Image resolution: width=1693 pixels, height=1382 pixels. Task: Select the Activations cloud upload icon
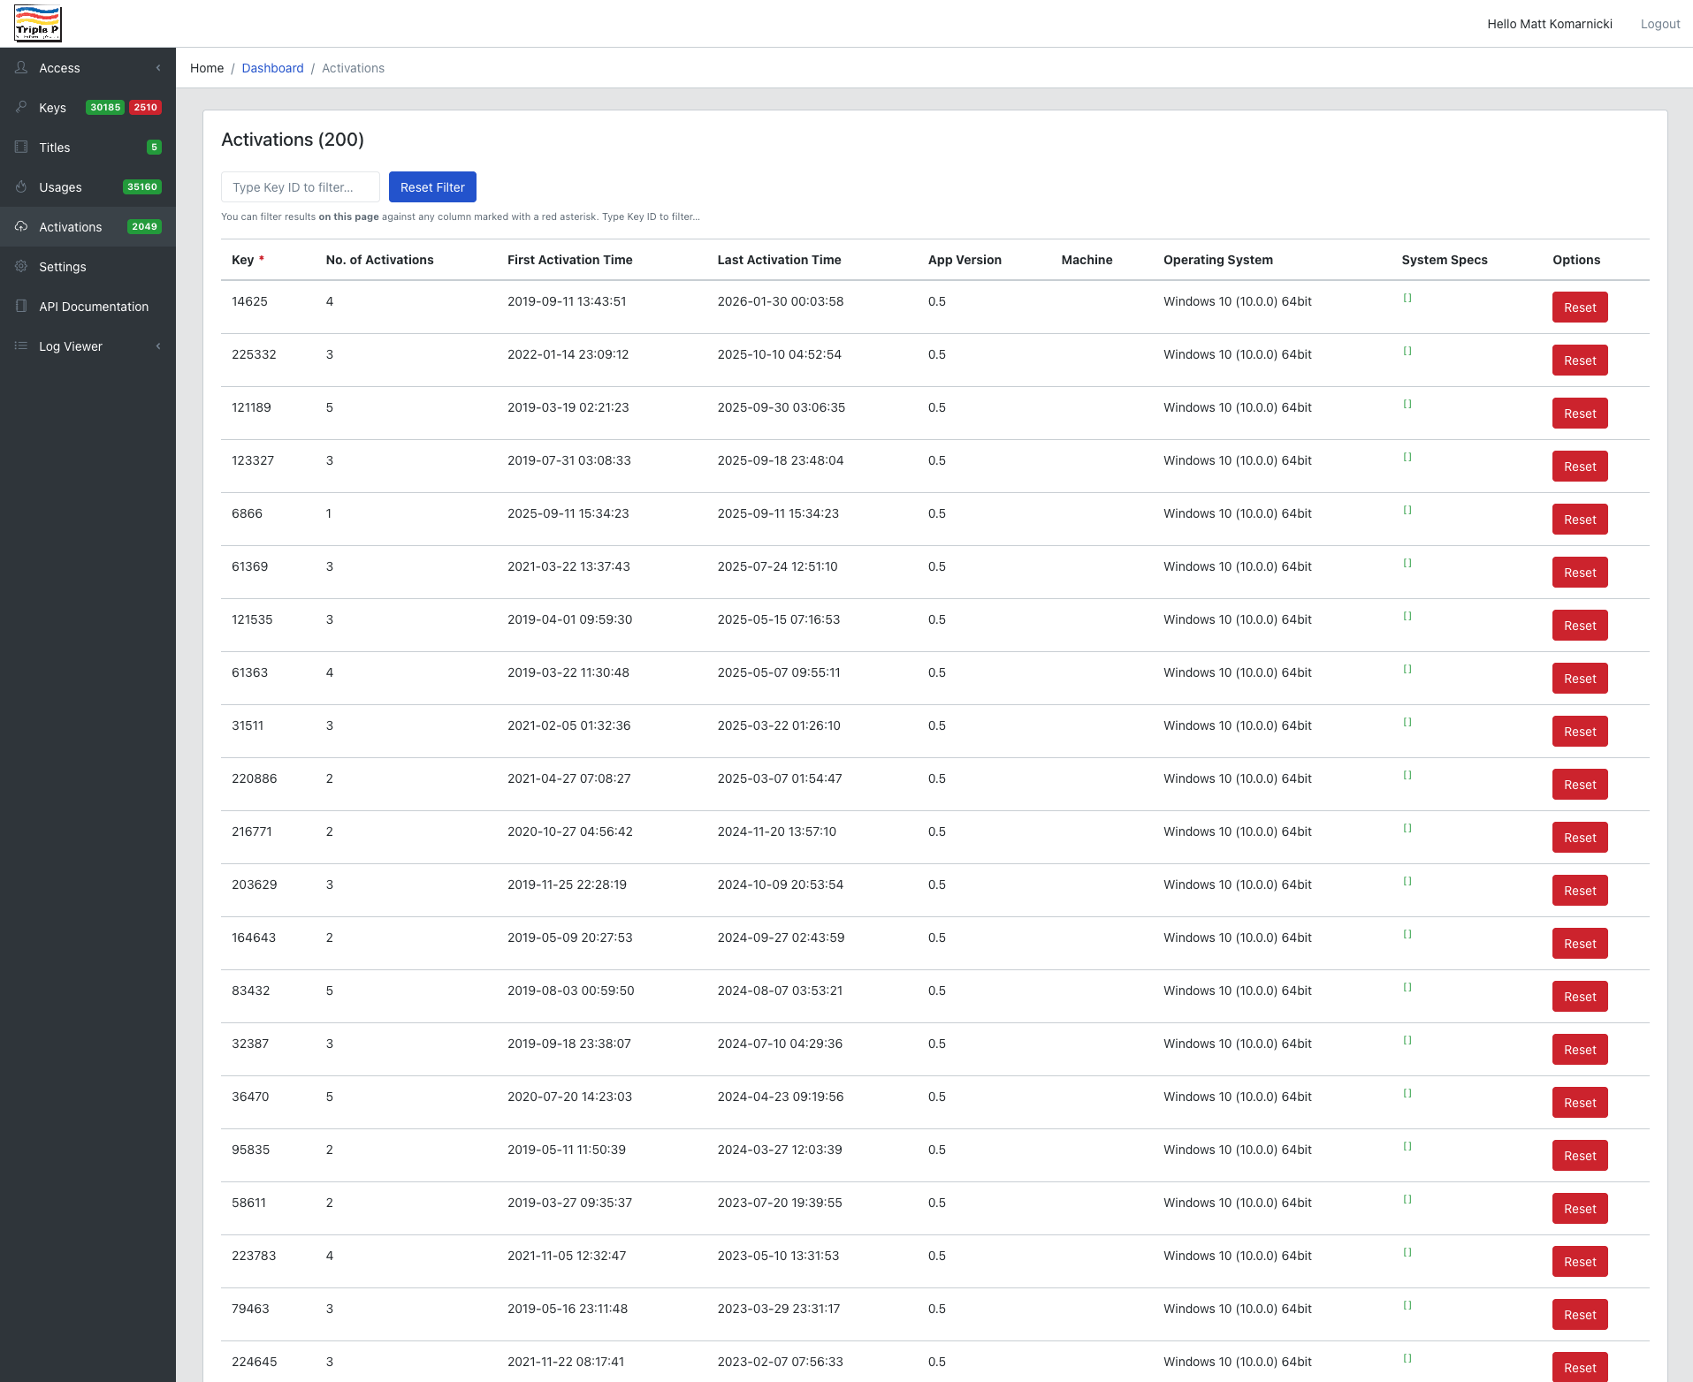pyautogui.click(x=21, y=226)
